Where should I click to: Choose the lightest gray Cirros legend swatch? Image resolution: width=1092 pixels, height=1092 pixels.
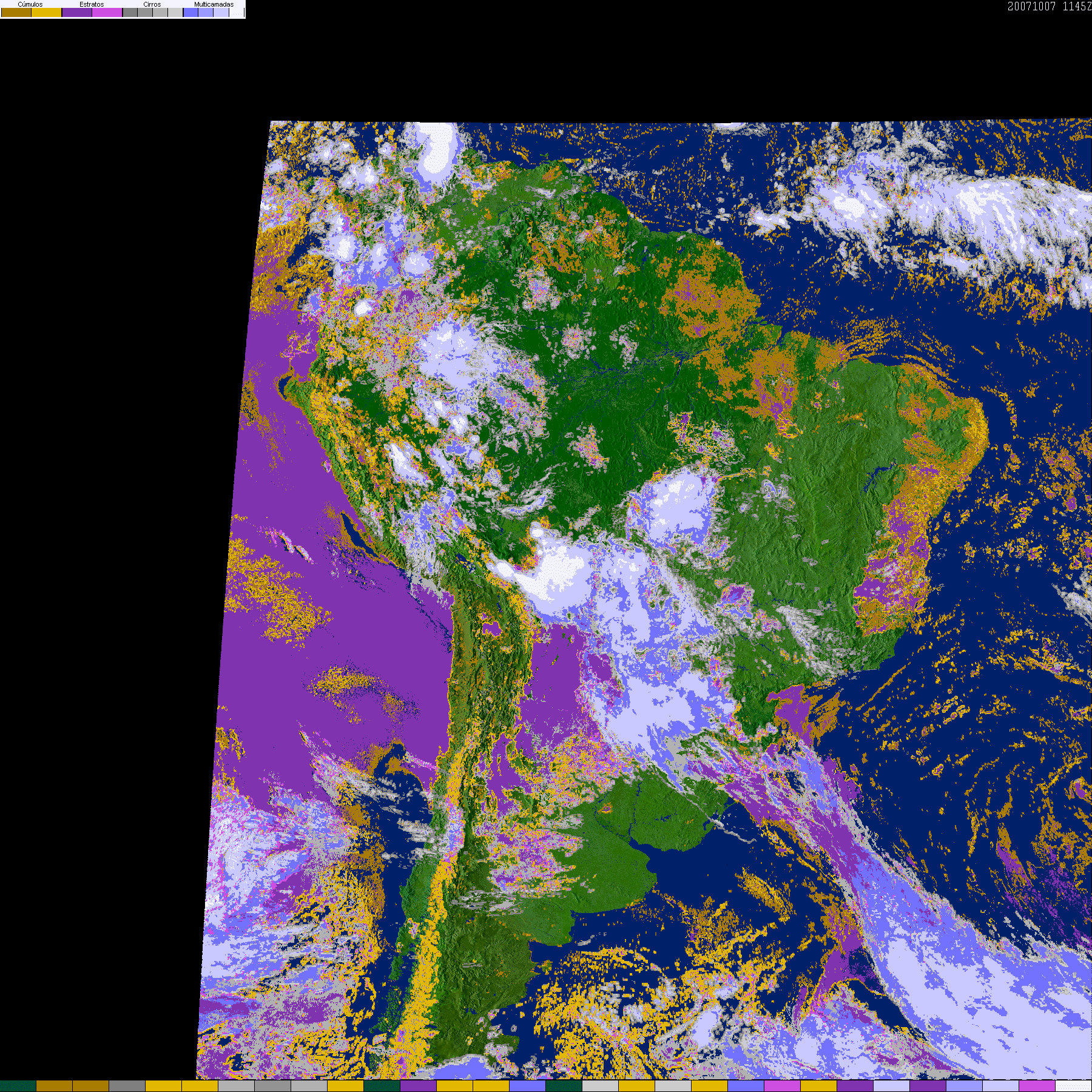click(x=175, y=13)
